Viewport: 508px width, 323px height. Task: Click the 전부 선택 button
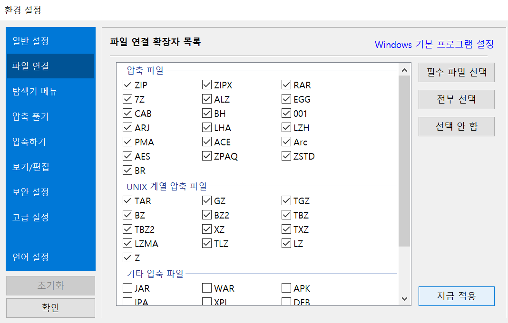point(456,99)
